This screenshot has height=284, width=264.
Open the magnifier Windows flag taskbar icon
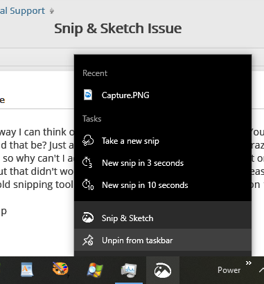(x=95, y=270)
